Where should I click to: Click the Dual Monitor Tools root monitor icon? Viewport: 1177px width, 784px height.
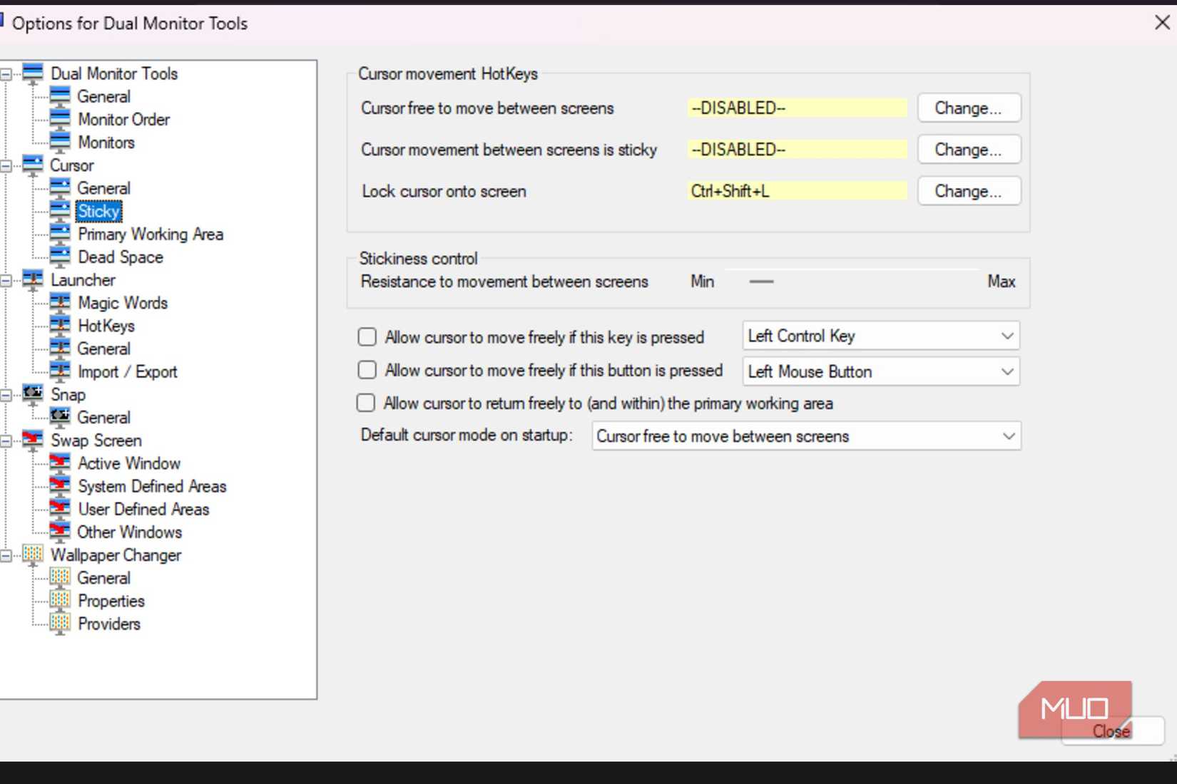point(31,72)
